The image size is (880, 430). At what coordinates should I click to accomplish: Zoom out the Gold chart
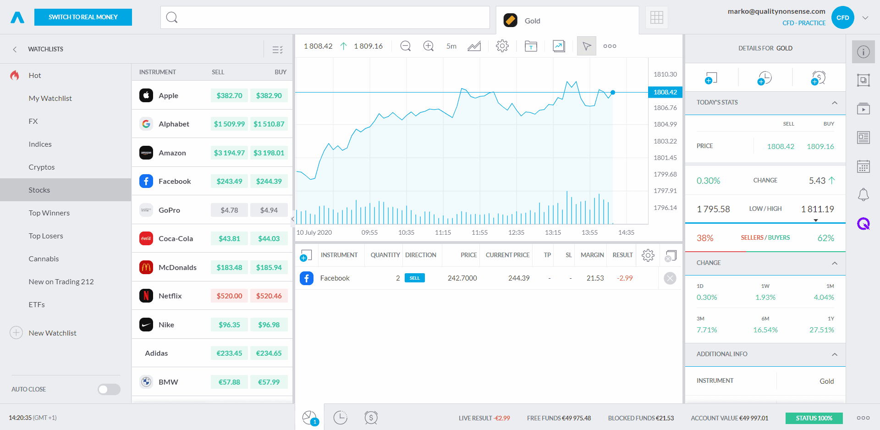click(405, 46)
